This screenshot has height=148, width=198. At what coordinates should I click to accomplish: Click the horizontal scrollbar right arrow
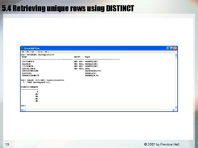pyautogui.click(x=173, y=110)
